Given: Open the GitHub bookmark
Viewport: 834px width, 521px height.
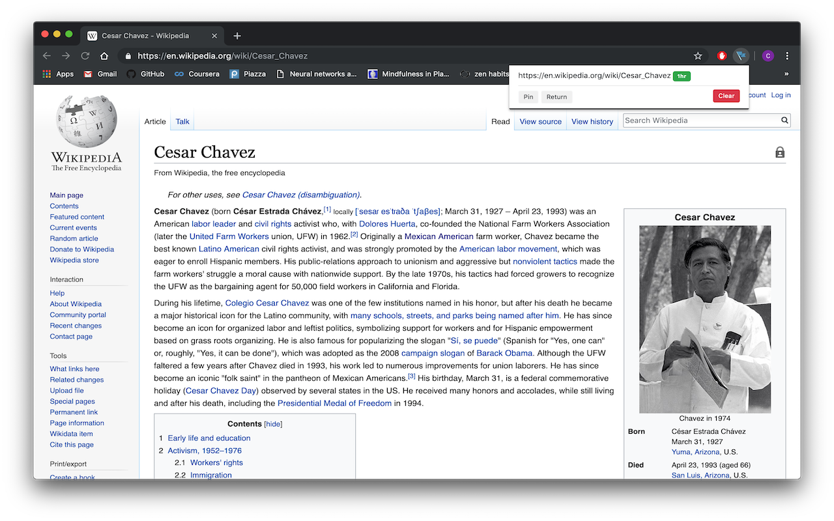Looking at the screenshot, I should pyautogui.click(x=145, y=74).
